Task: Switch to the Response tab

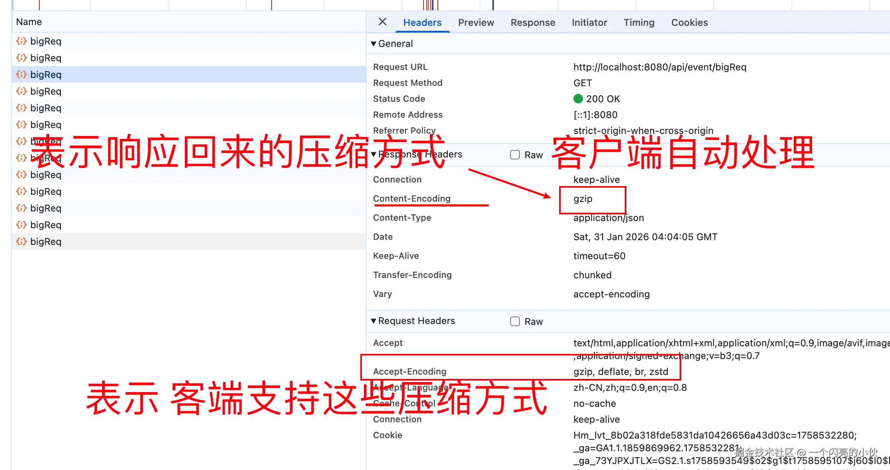Action: 532,23
